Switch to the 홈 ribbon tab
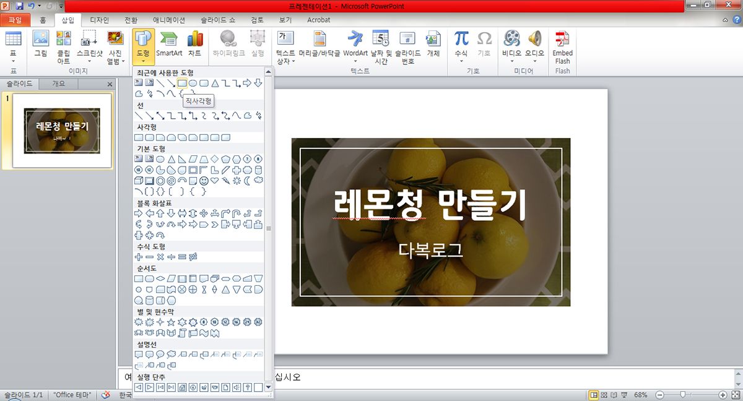This screenshot has width=743, height=401. tap(43, 20)
